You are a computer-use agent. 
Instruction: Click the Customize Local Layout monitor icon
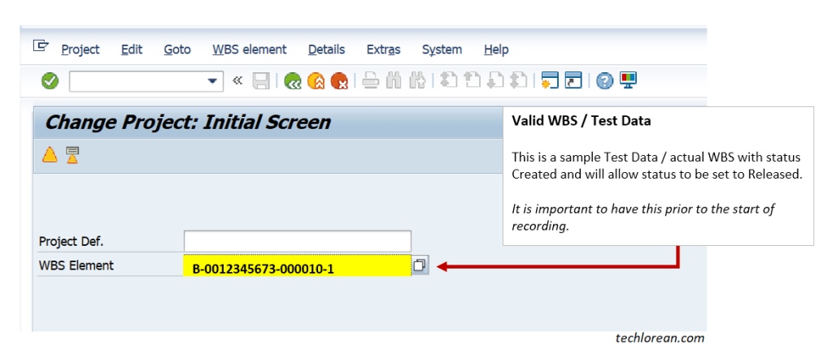tap(628, 80)
